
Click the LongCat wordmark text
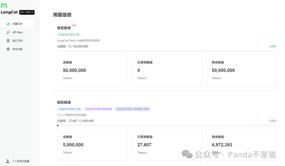[x=9, y=12]
